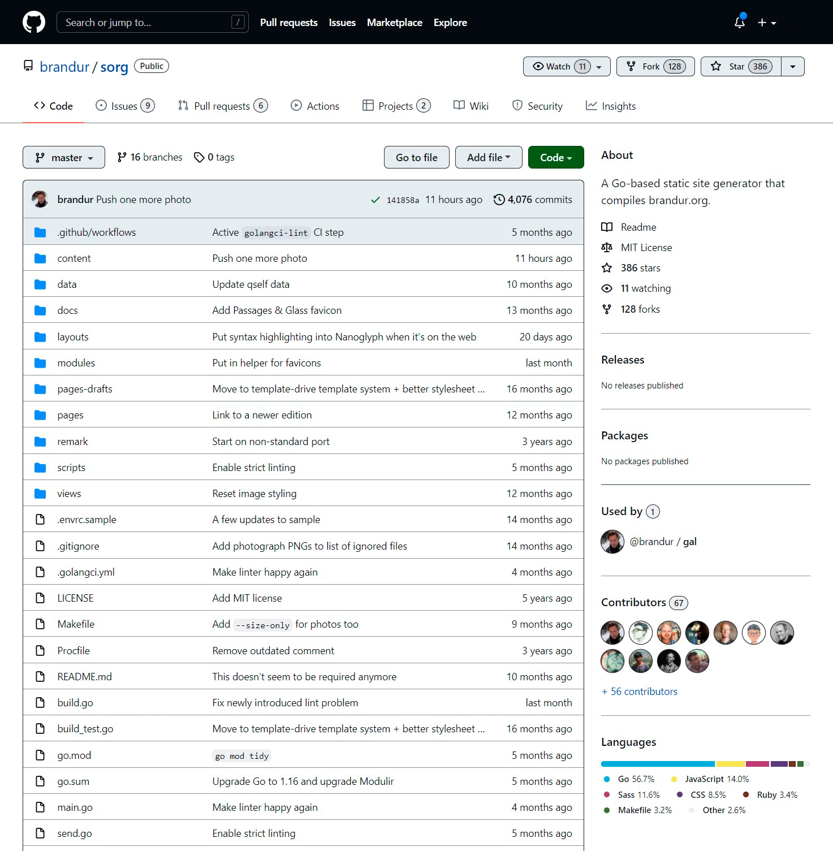Image resolution: width=833 pixels, height=851 pixels.
Task: Expand the Add file dropdown
Action: tap(489, 157)
